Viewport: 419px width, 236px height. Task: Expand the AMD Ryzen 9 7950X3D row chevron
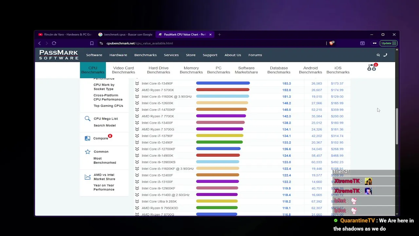click(x=137, y=208)
